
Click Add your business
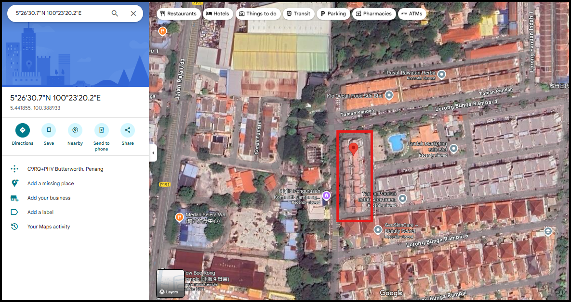coord(49,198)
